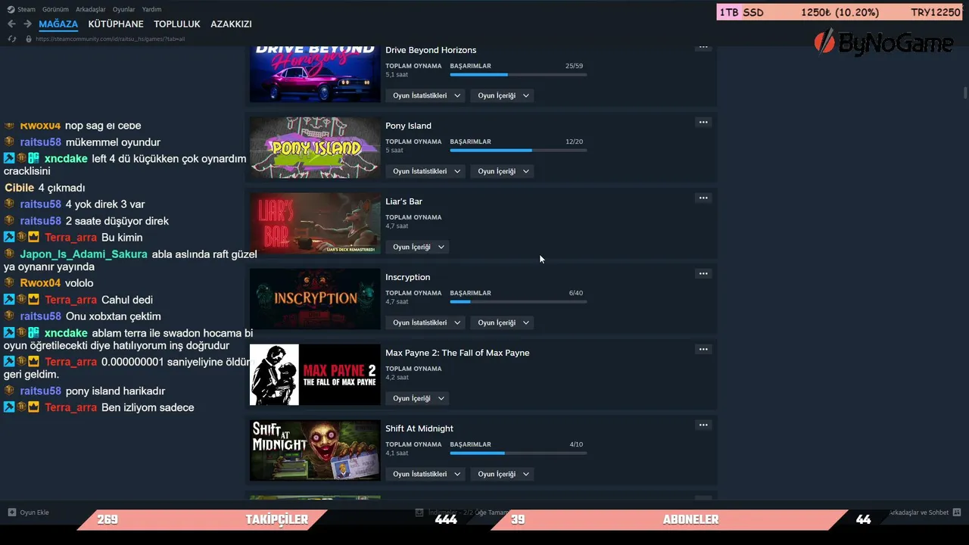969x545 pixels.
Task: Click the 4/10 achievements count
Action: (x=576, y=444)
